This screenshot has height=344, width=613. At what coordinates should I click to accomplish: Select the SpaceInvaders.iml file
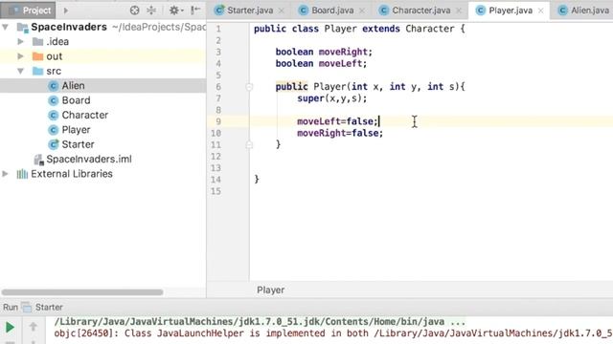[89, 160]
